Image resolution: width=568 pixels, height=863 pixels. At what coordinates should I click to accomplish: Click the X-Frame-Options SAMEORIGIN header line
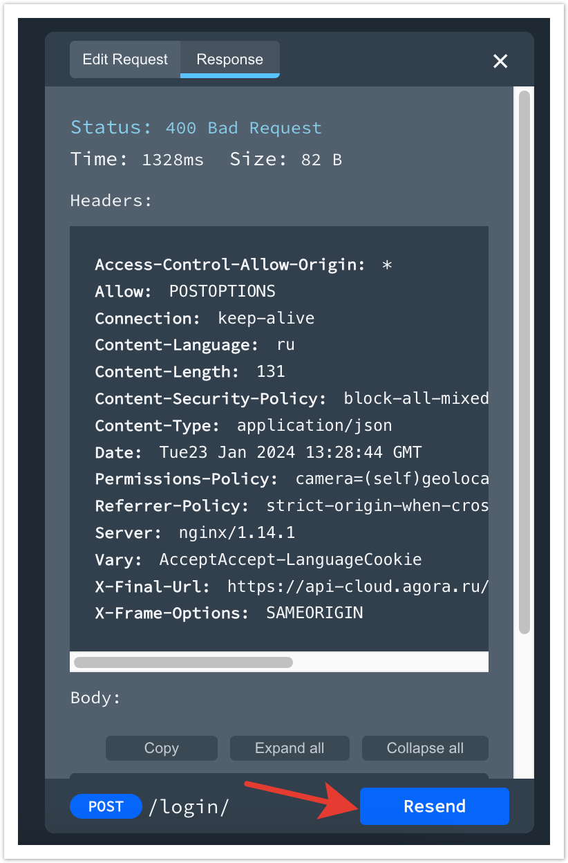(x=229, y=613)
